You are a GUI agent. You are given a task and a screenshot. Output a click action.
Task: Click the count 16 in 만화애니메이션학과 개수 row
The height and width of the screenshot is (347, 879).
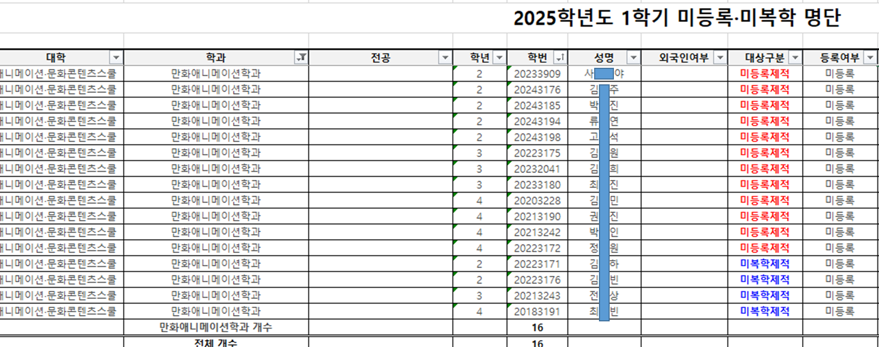coord(537,327)
